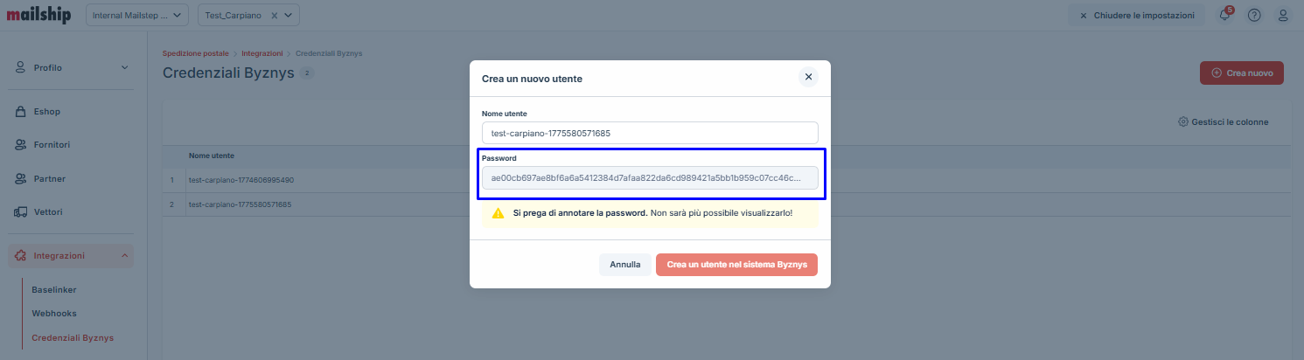This screenshot has height=360, width=1304.
Task: Clear the Test_Carpiano selection
Action: click(x=274, y=15)
